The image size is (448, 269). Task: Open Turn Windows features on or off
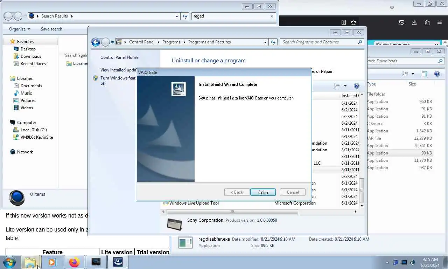click(118, 81)
